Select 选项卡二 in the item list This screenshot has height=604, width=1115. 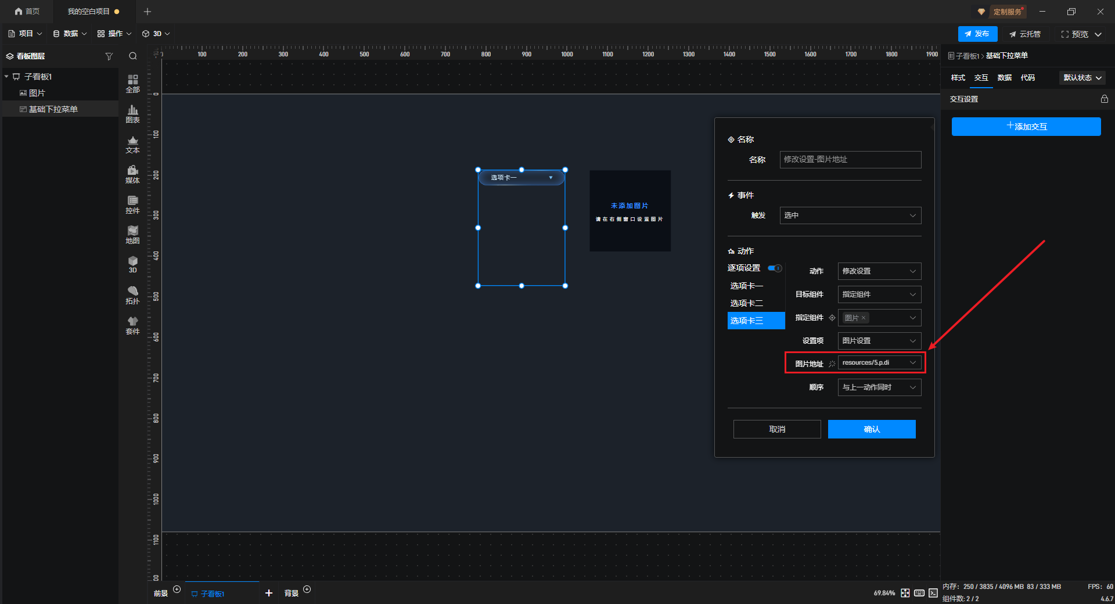pyautogui.click(x=747, y=303)
